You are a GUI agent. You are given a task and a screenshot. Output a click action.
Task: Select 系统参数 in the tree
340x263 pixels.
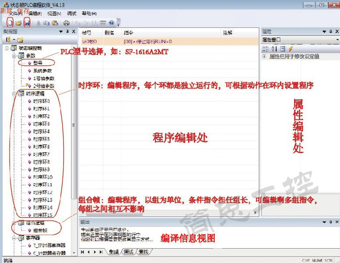[42, 71]
